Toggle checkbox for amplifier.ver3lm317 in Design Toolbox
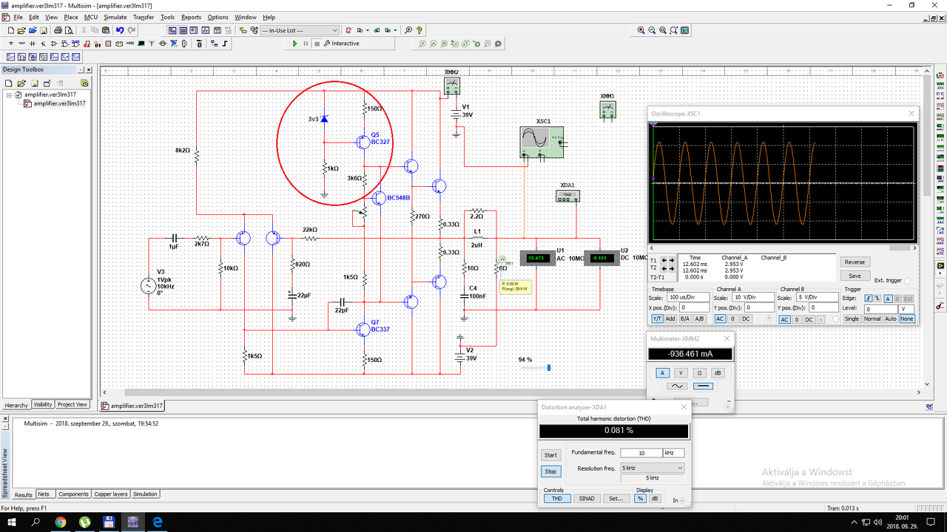The height and width of the screenshot is (532, 947). point(18,95)
